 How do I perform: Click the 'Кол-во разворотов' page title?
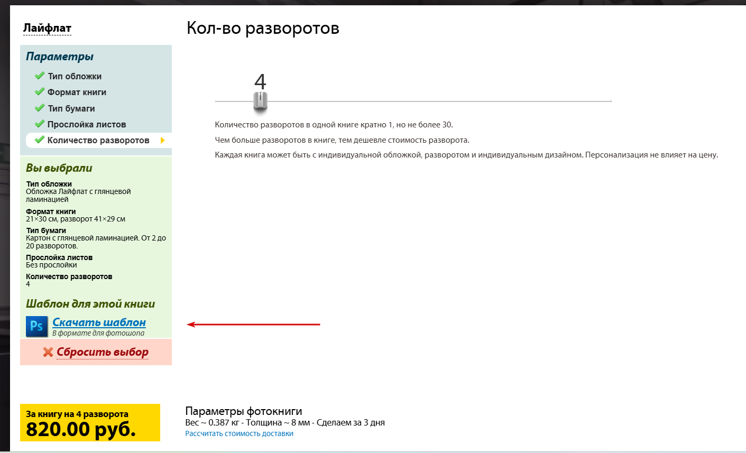click(263, 28)
